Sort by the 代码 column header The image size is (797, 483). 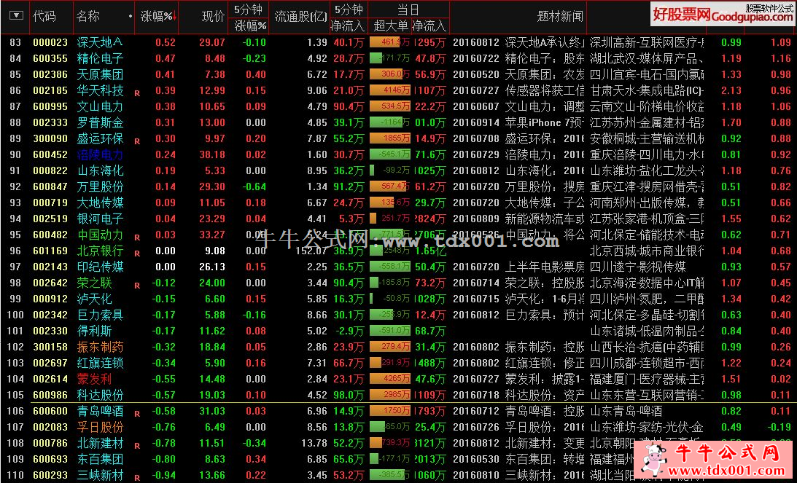(x=44, y=16)
